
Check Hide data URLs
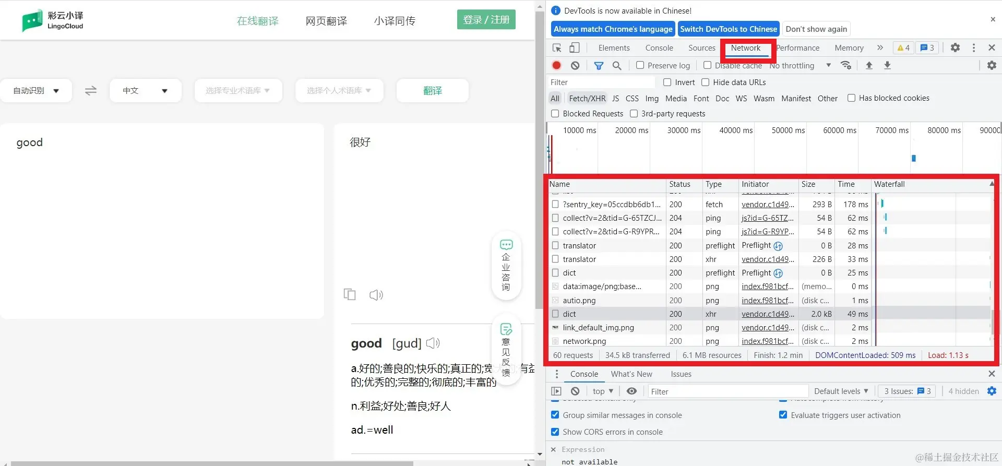pyautogui.click(x=705, y=82)
